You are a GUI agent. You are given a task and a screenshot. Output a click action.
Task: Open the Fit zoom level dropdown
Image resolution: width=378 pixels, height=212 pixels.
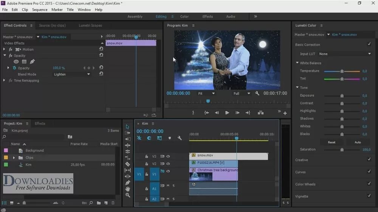206,93
